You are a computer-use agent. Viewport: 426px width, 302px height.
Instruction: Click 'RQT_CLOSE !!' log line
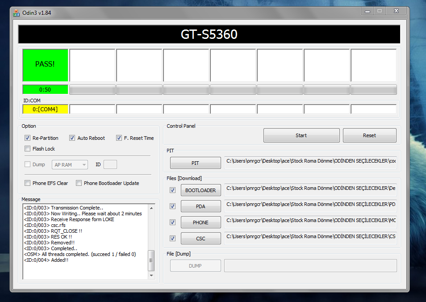point(53,231)
